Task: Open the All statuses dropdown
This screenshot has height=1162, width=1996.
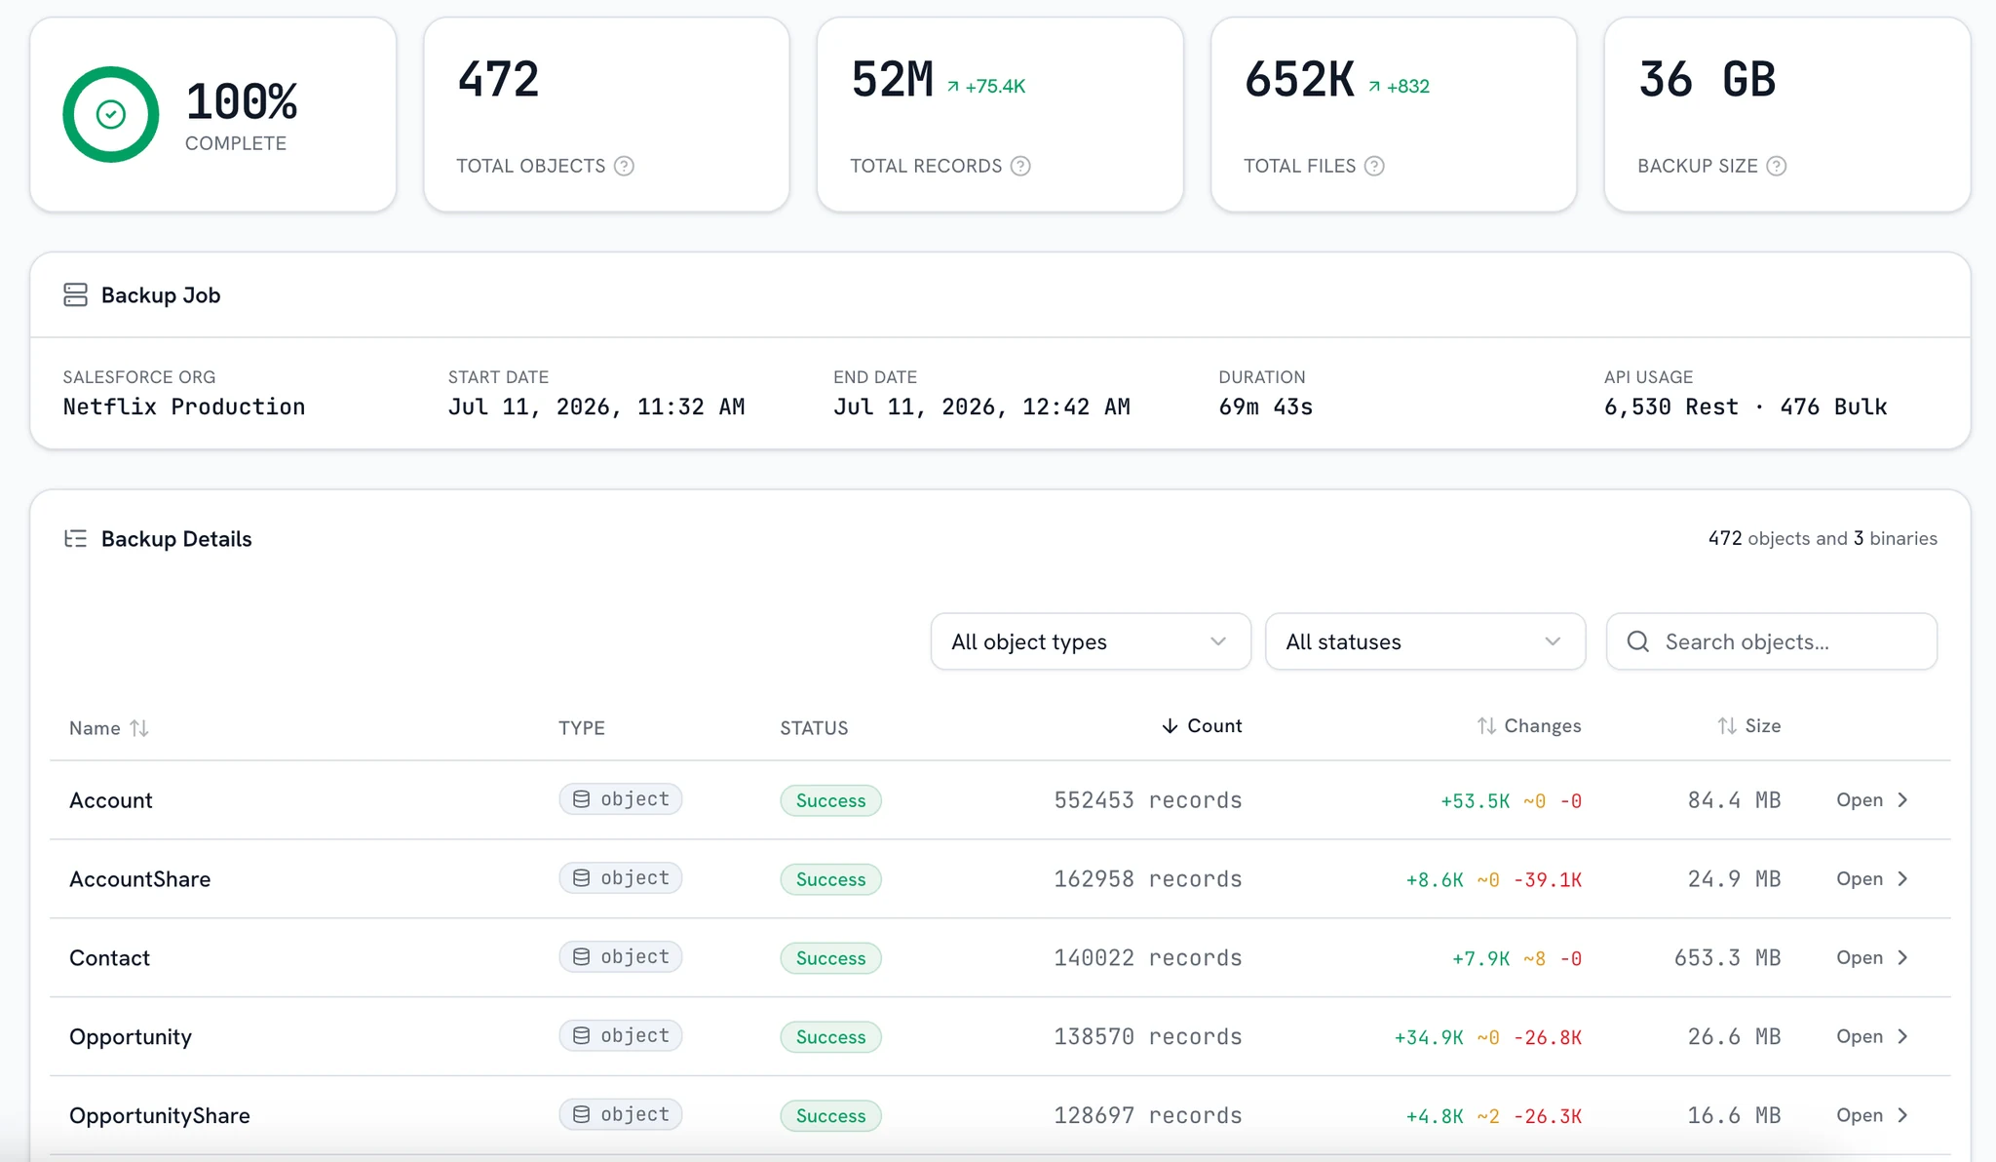Action: pyautogui.click(x=1425, y=641)
